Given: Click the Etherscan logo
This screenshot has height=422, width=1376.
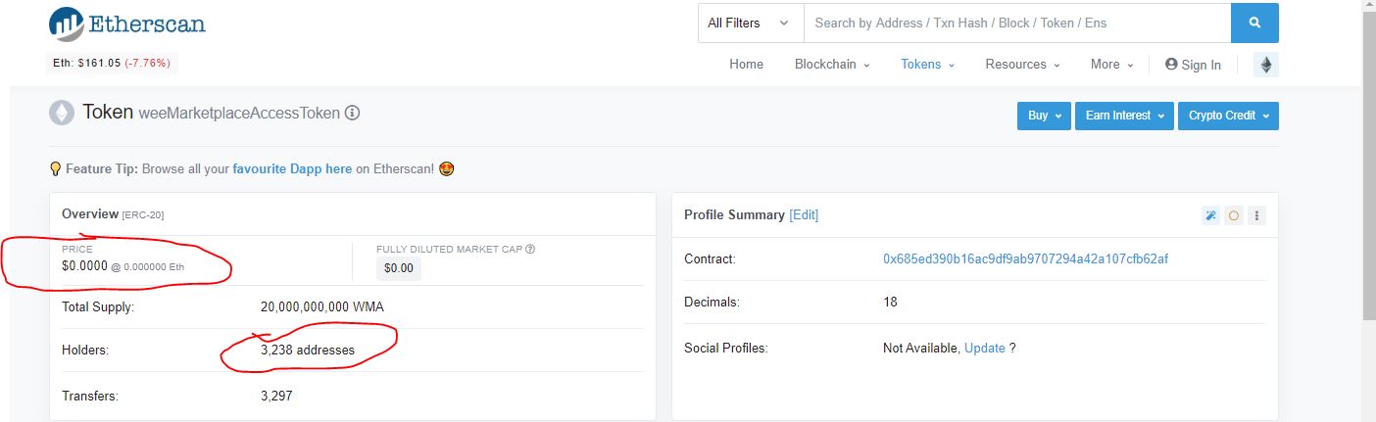Looking at the screenshot, I should pos(127,24).
